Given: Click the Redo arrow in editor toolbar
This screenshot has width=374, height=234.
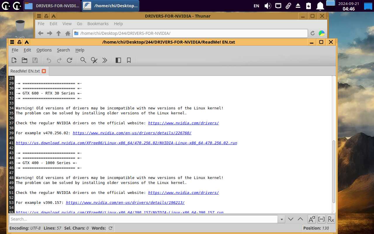Looking at the screenshot, I should tap(59, 60).
